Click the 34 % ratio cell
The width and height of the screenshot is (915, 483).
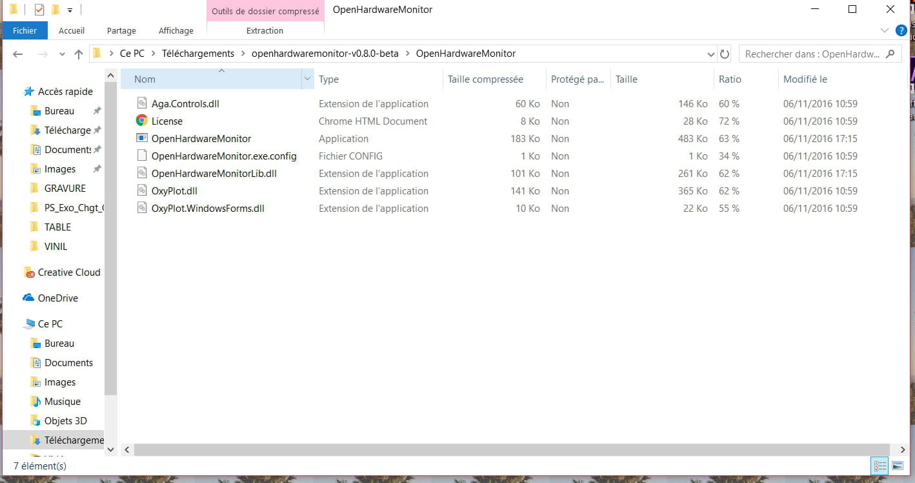729,156
